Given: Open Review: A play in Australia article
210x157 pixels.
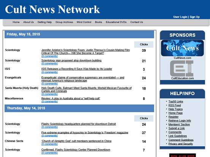Looking at the screenshot, I should tap(71, 98).
